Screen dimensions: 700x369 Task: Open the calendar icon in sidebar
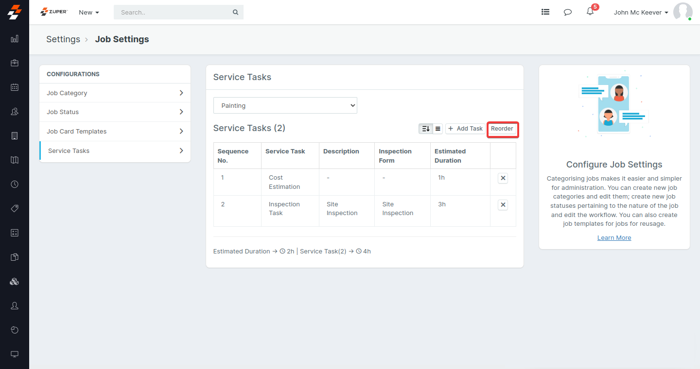[x=15, y=87]
